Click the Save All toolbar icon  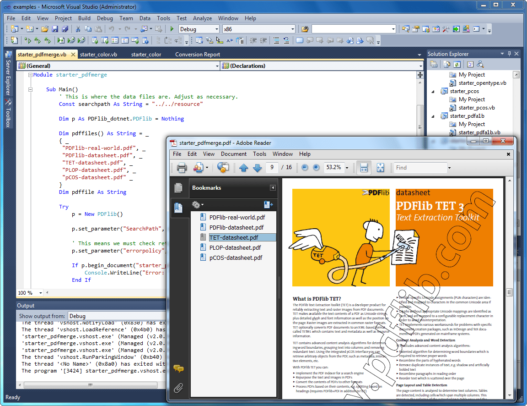click(65, 29)
